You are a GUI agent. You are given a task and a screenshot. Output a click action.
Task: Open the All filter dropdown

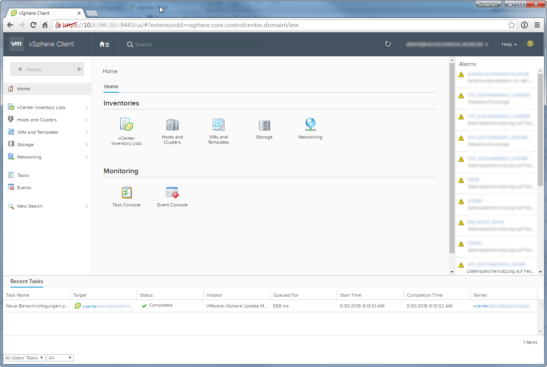pos(60,358)
